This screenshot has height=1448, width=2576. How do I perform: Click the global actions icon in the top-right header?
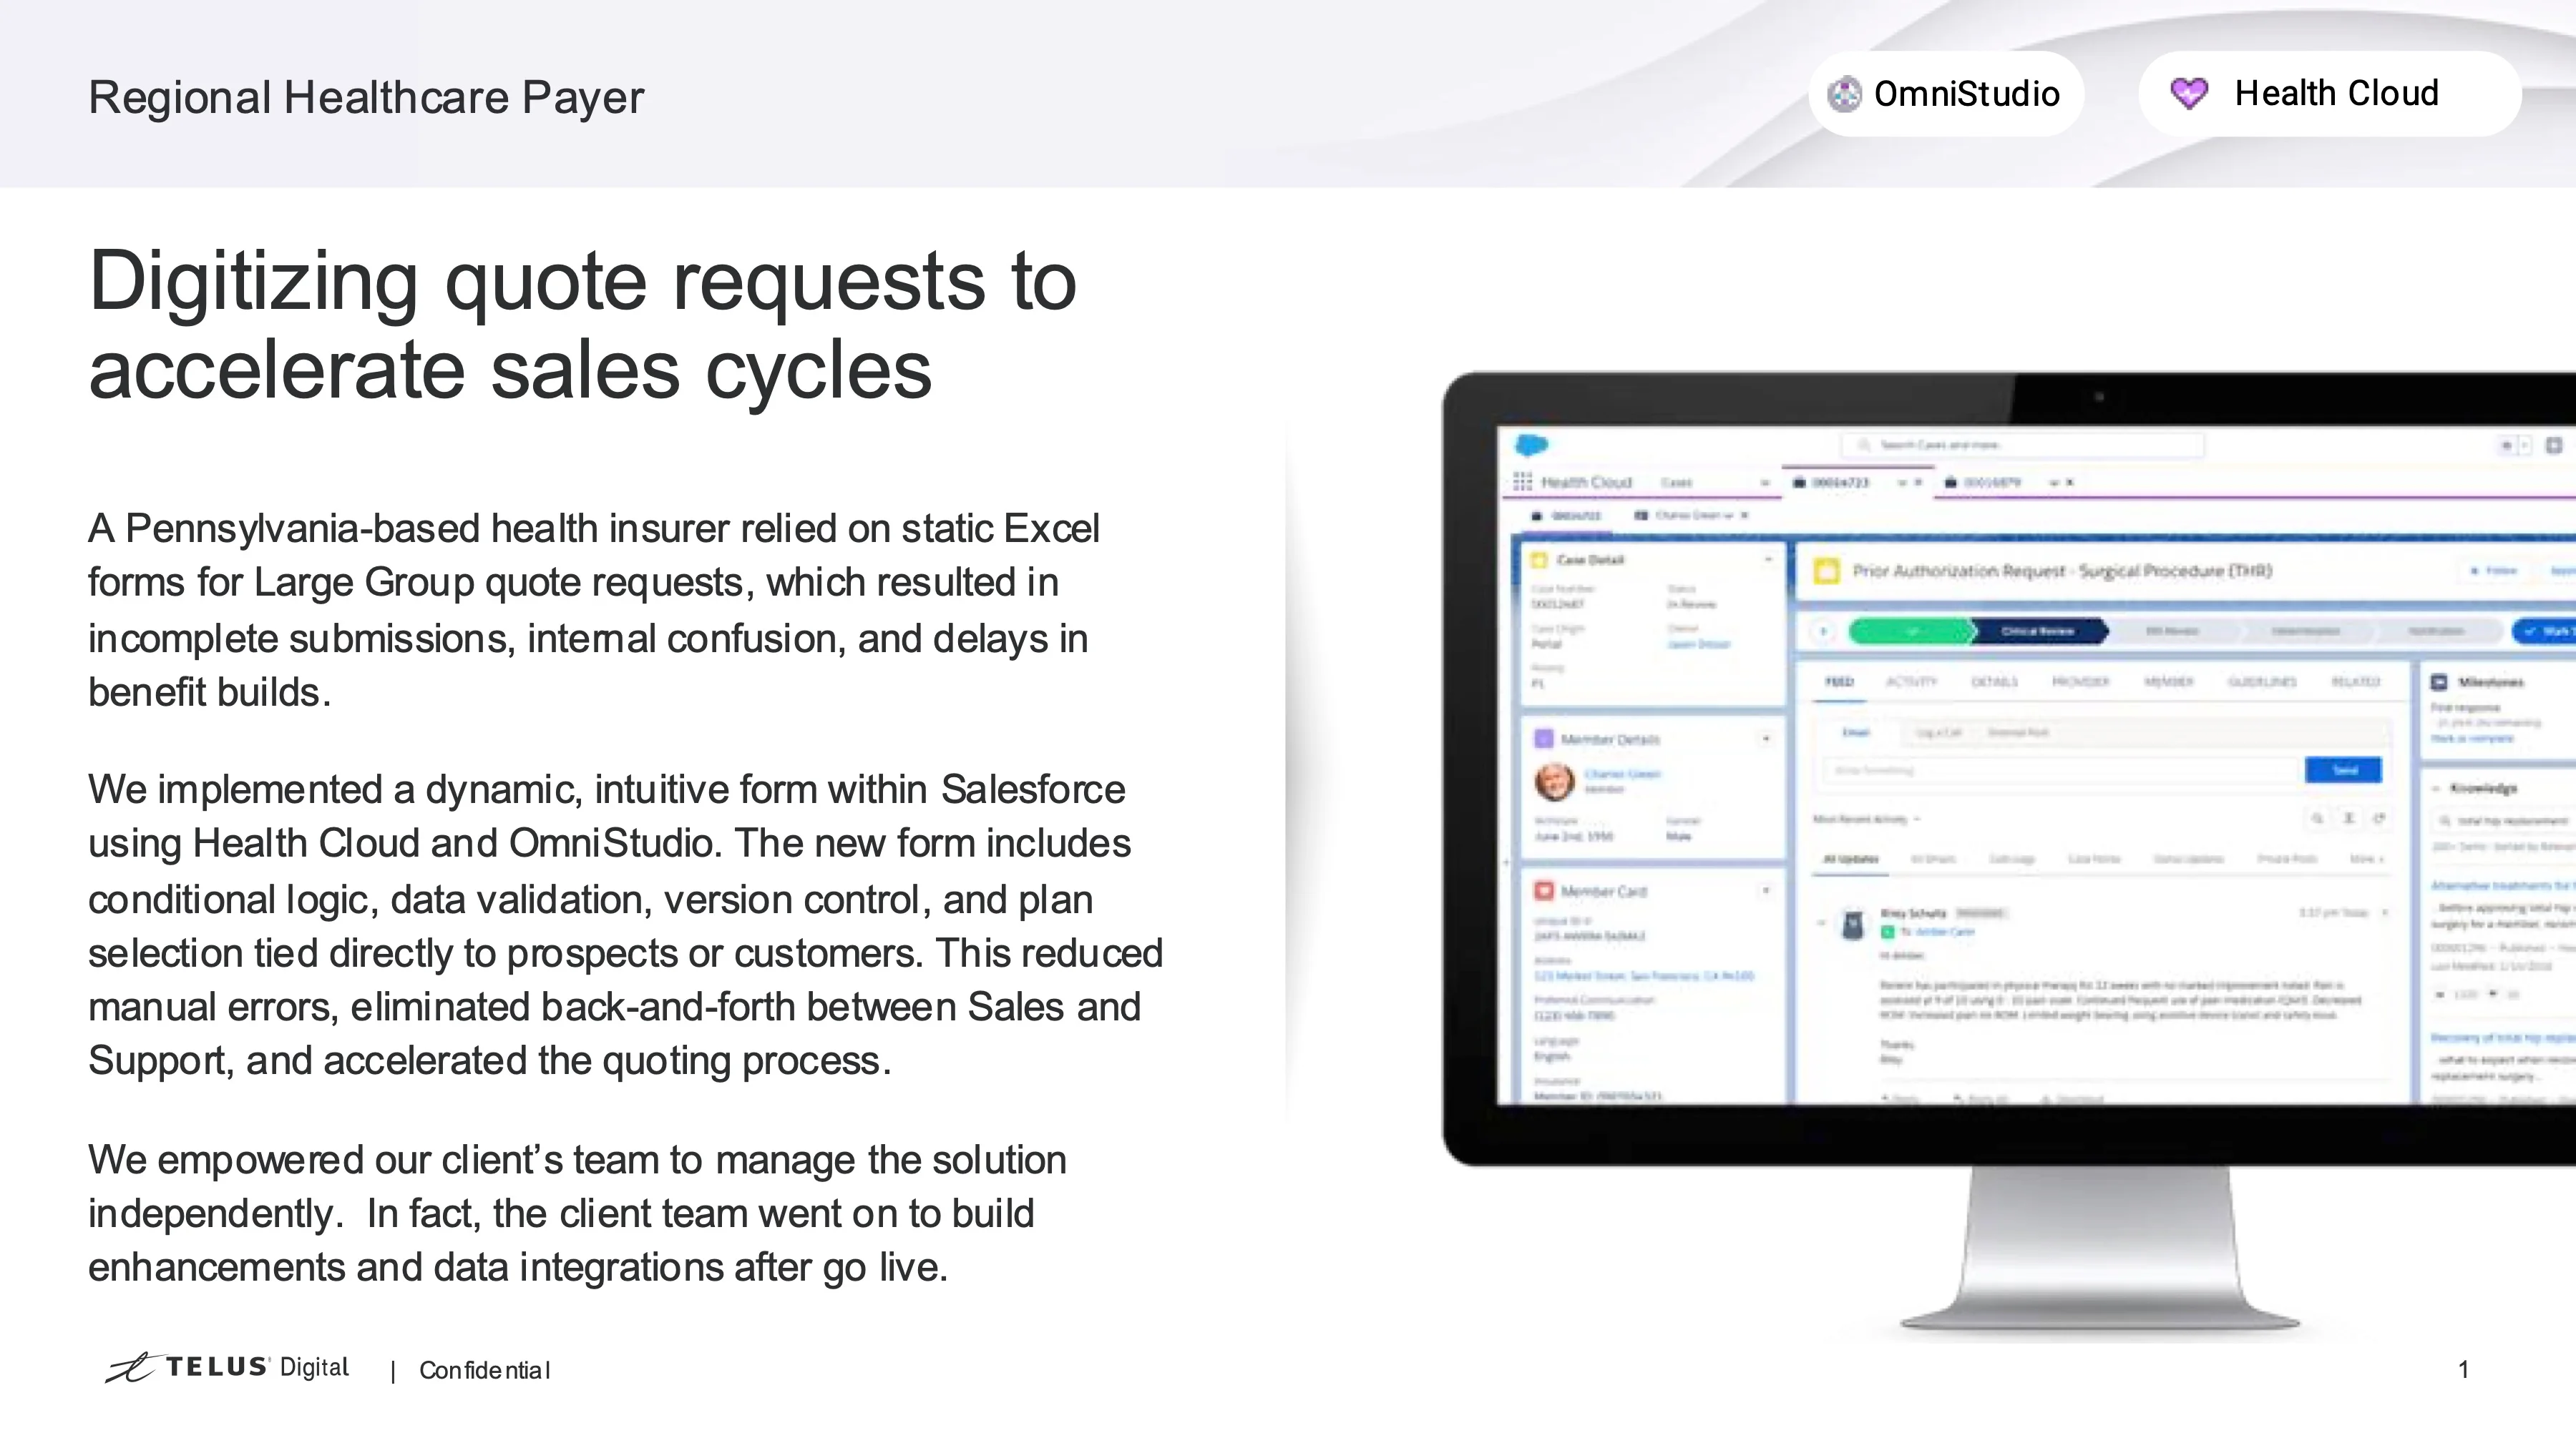2553,445
